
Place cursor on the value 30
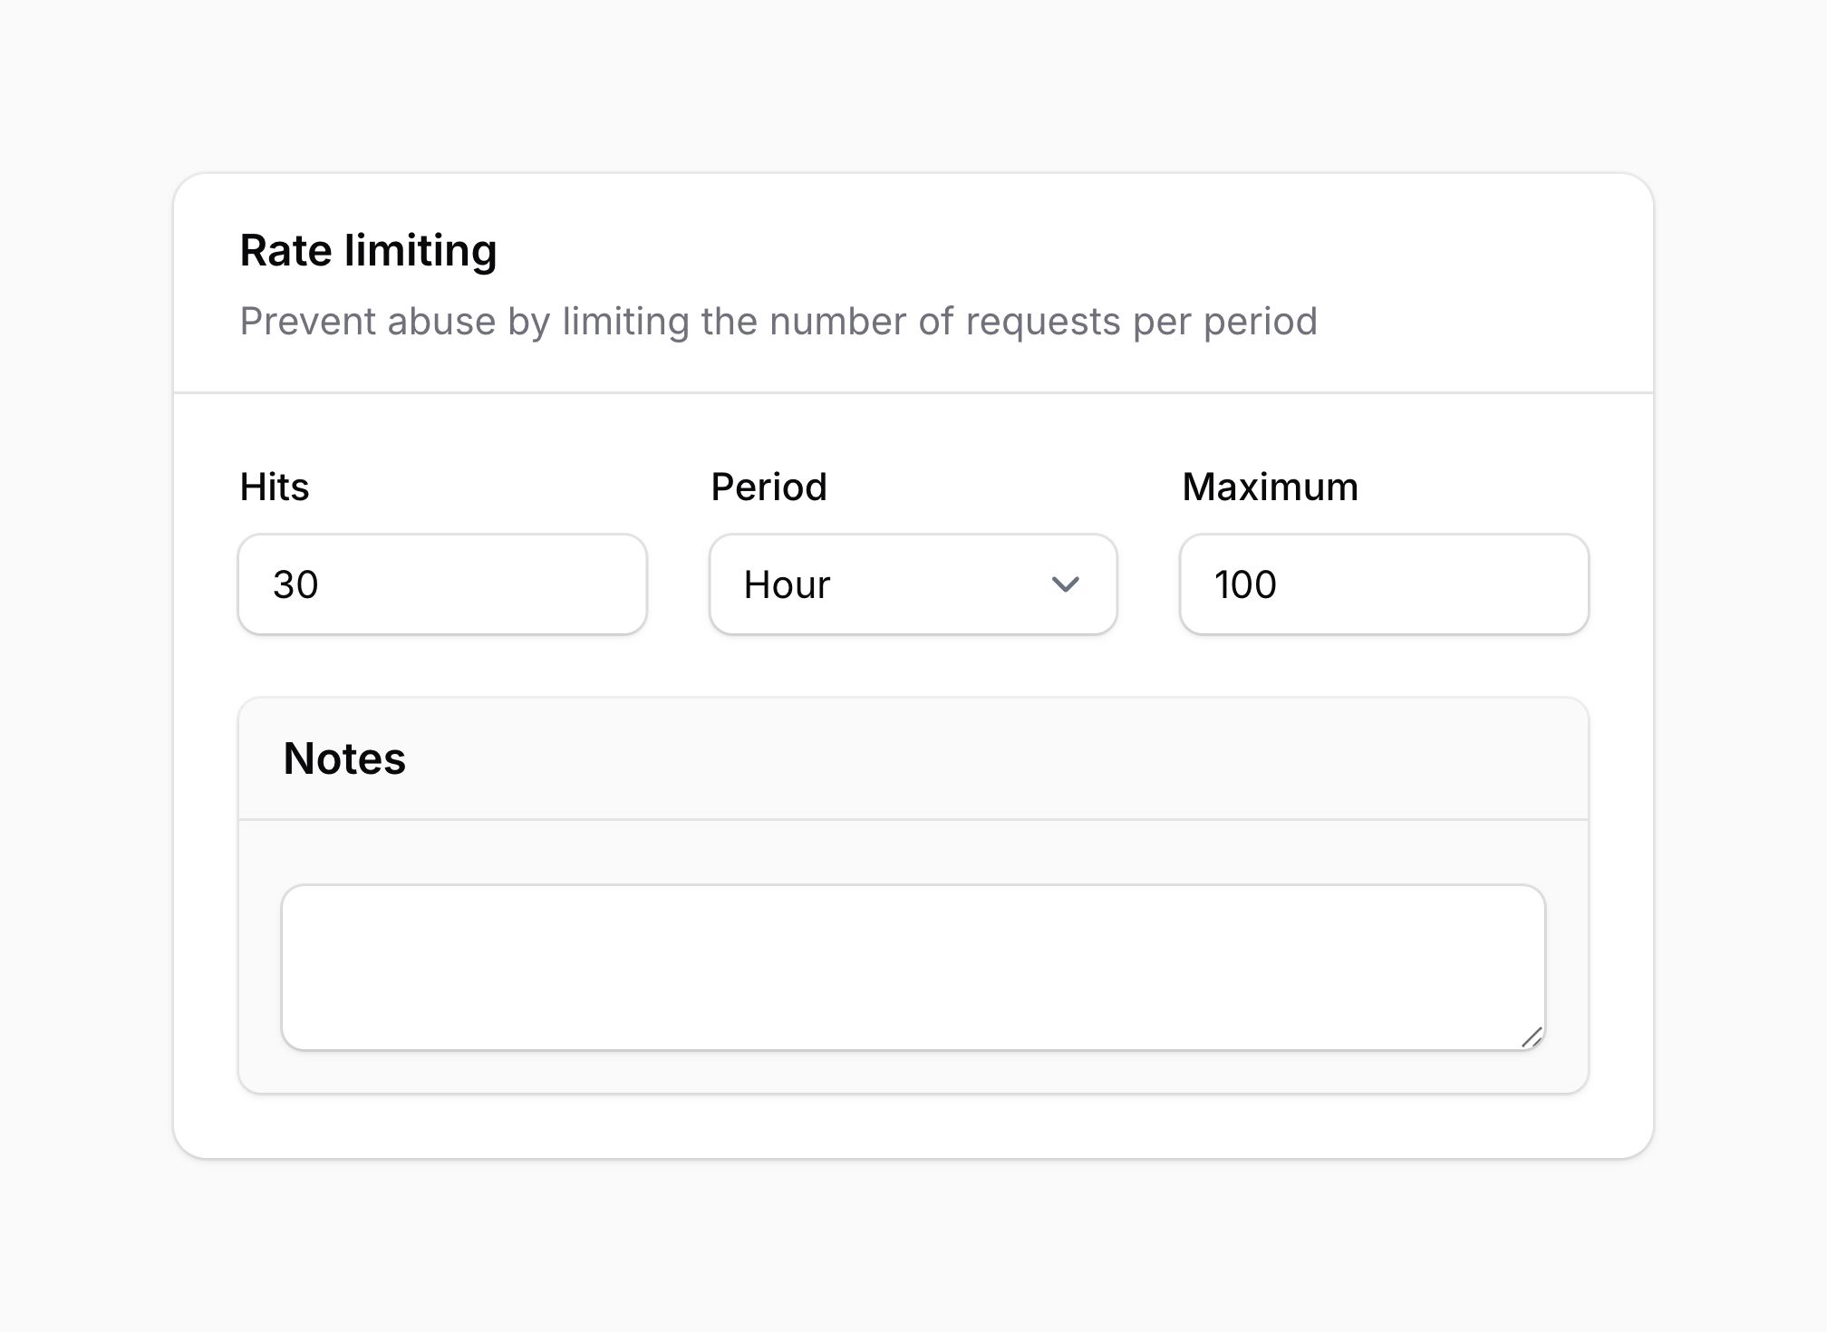coord(295,584)
